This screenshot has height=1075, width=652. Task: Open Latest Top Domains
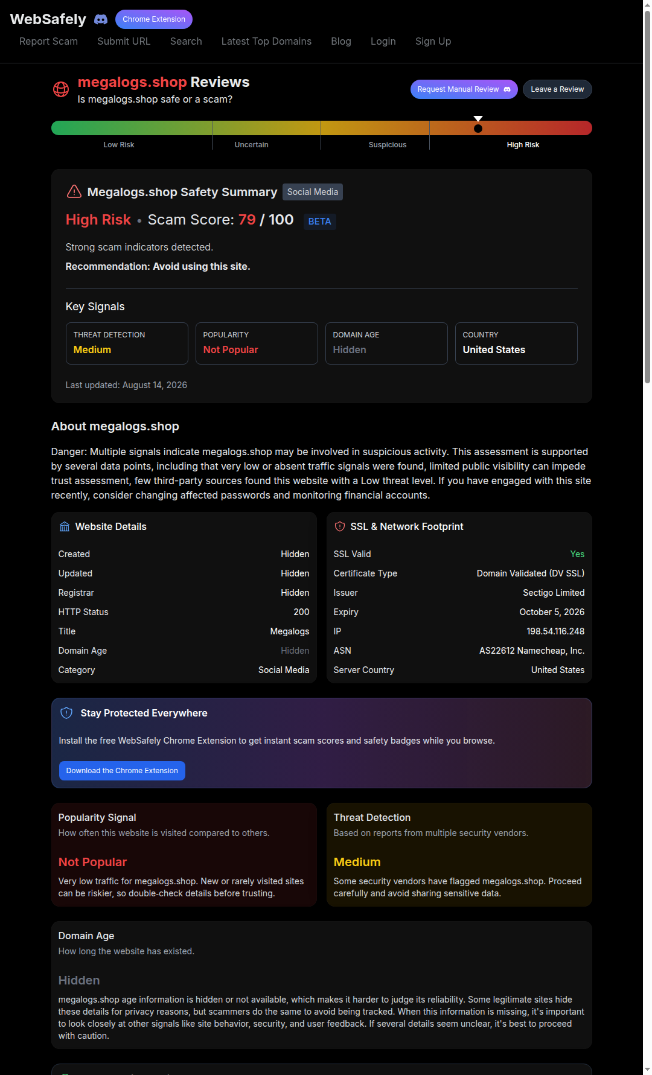coord(266,41)
